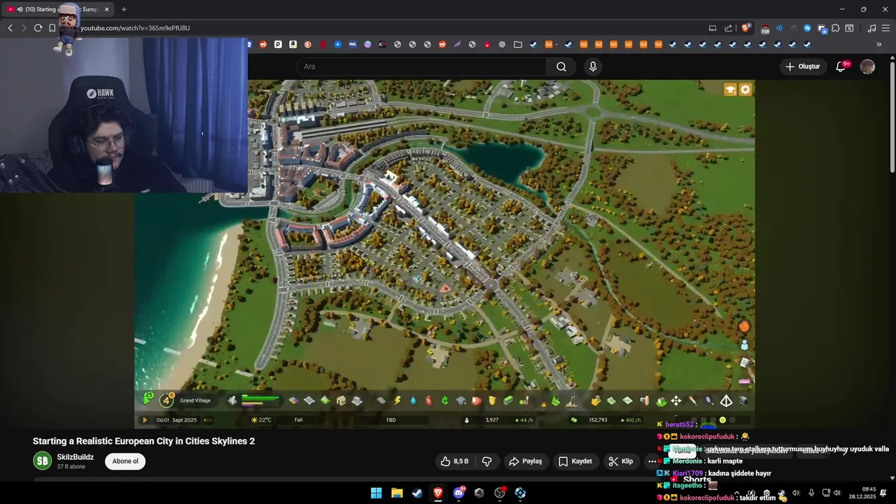Viewport: 896px width, 504px height.
Task: Click the streamer webcam overlay
Action: click(x=123, y=115)
